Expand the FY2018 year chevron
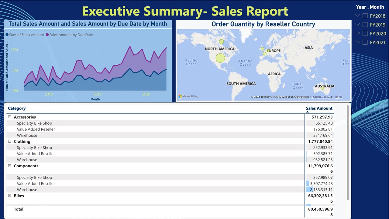The width and height of the screenshot is (389, 219). tap(358, 16)
